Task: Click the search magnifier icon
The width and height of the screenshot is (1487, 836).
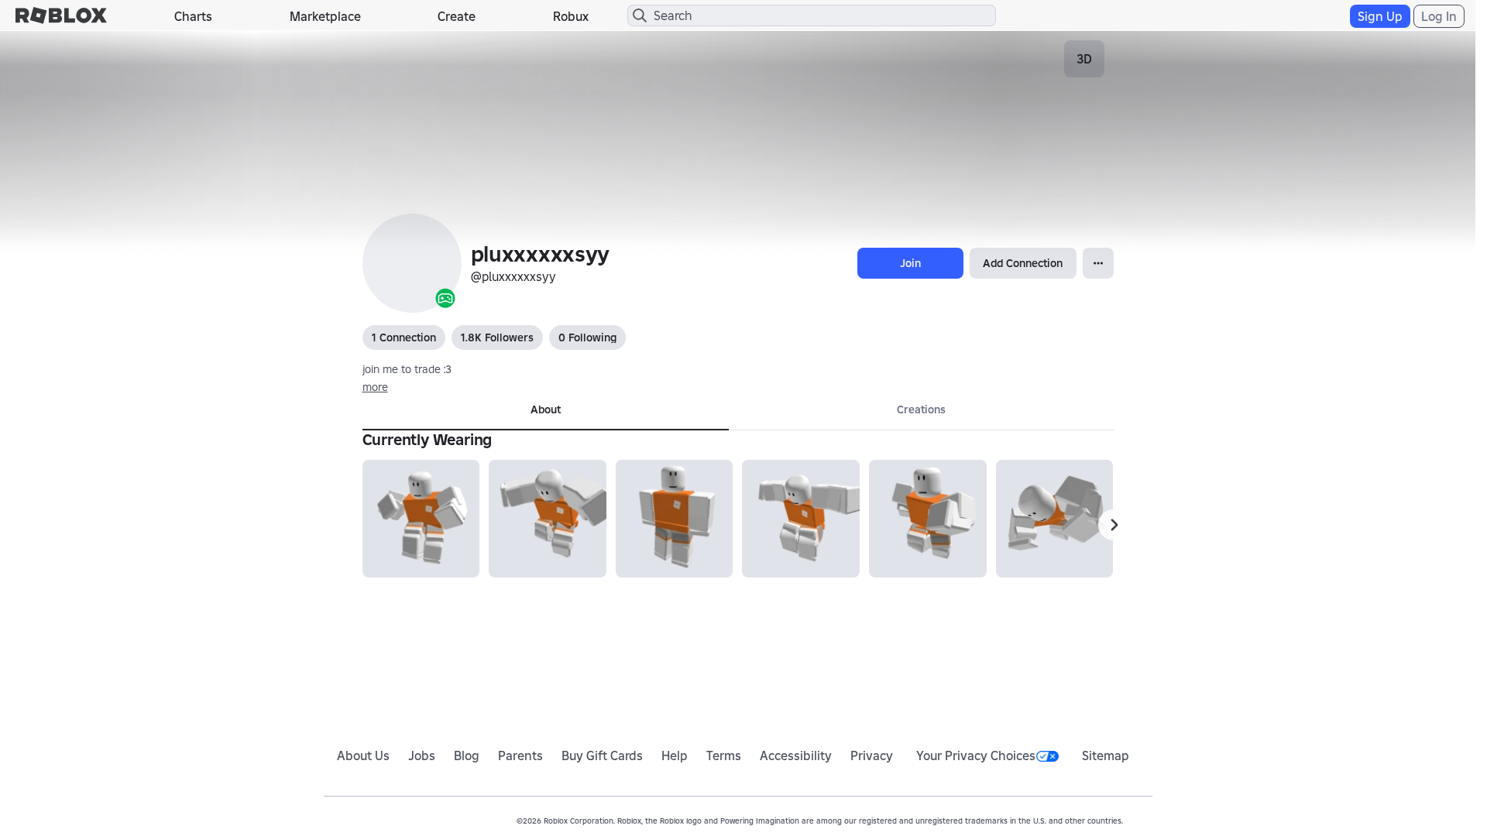Action: [640, 15]
